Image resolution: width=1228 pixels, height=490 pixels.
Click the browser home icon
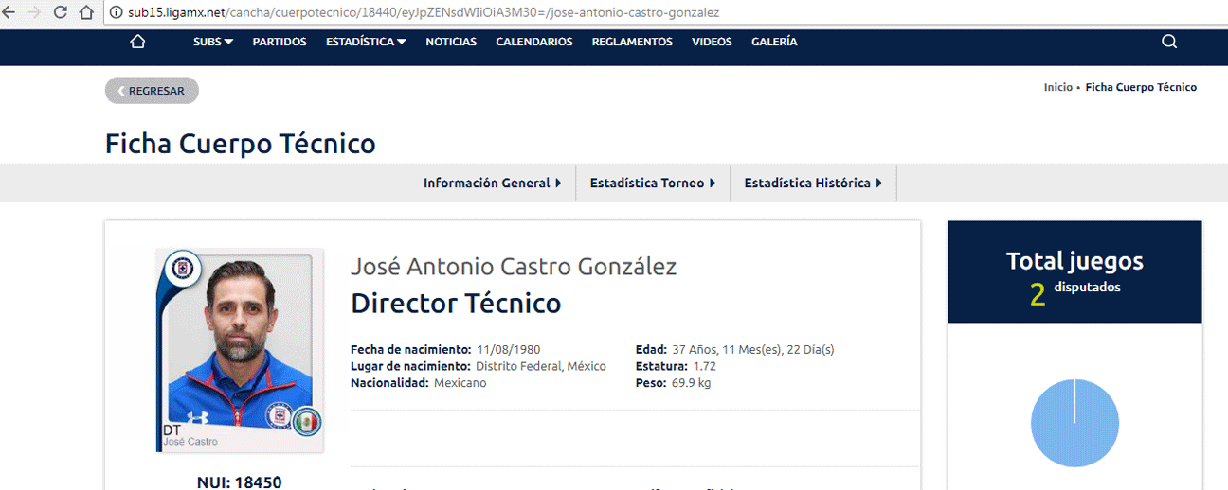[85, 13]
